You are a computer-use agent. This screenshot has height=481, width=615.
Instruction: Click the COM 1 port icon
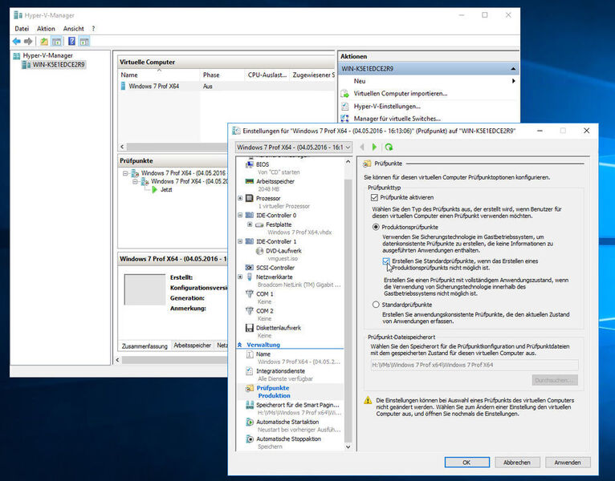click(x=249, y=293)
